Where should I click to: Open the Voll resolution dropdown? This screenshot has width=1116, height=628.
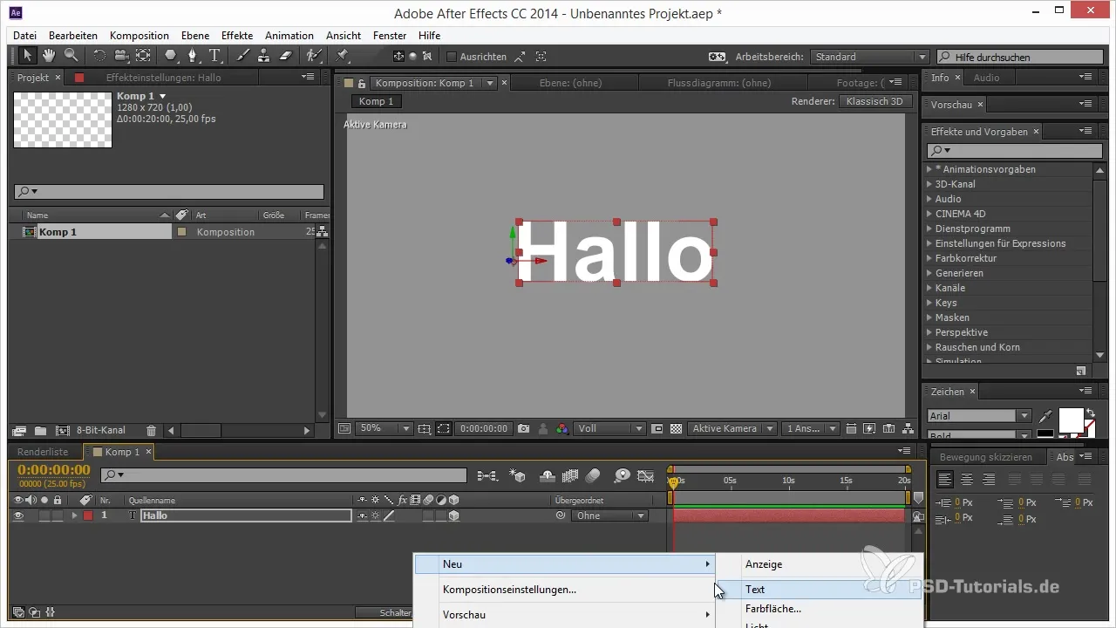click(x=610, y=429)
